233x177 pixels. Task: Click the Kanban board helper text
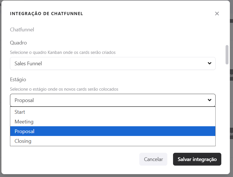click(63, 52)
